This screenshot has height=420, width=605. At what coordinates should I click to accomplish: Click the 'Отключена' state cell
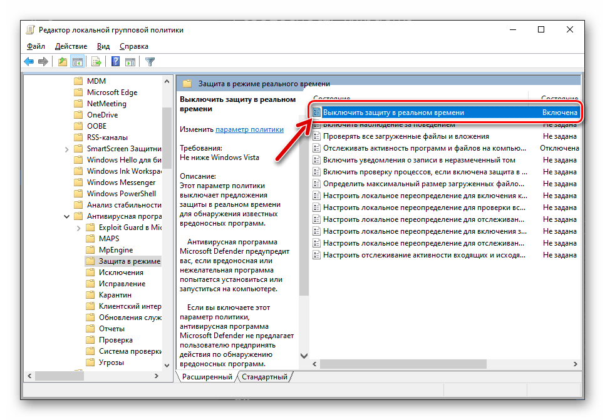point(559,148)
